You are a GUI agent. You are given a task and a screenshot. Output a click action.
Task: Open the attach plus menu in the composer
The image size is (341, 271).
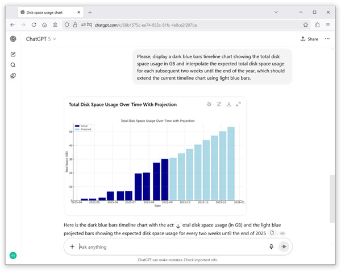pos(72,247)
